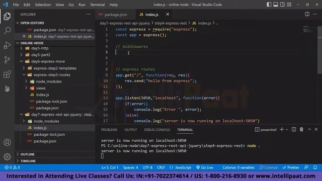Open the Search view in activity bar

[x=7, y=31]
